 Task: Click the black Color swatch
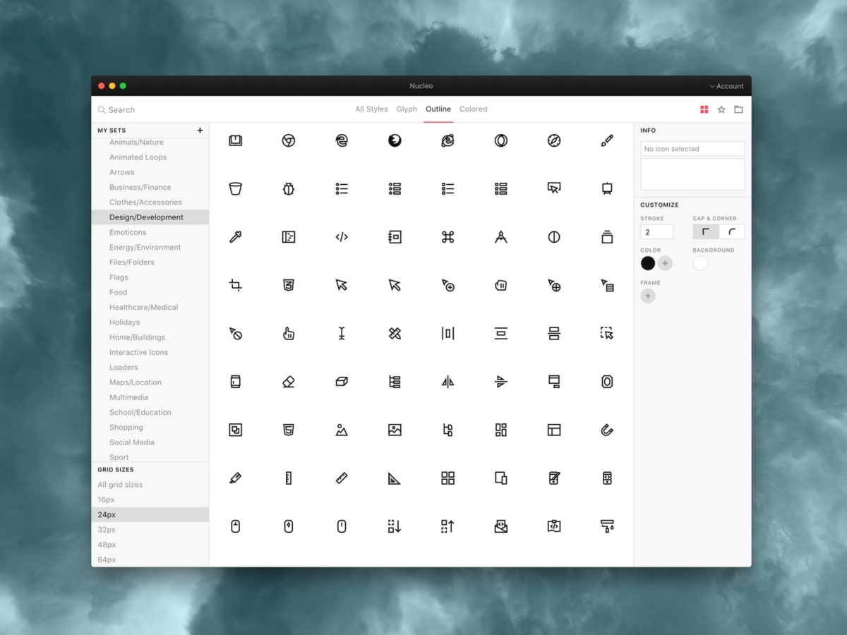648,262
